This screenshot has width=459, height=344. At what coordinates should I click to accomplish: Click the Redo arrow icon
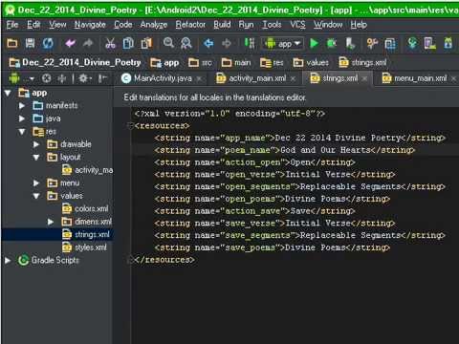(x=88, y=43)
